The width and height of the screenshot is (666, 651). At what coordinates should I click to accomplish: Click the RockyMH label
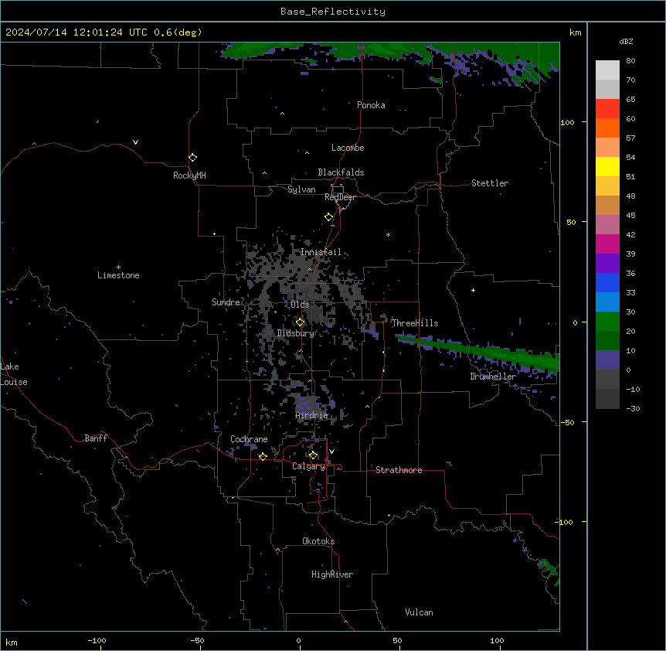click(x=189, y=176)
